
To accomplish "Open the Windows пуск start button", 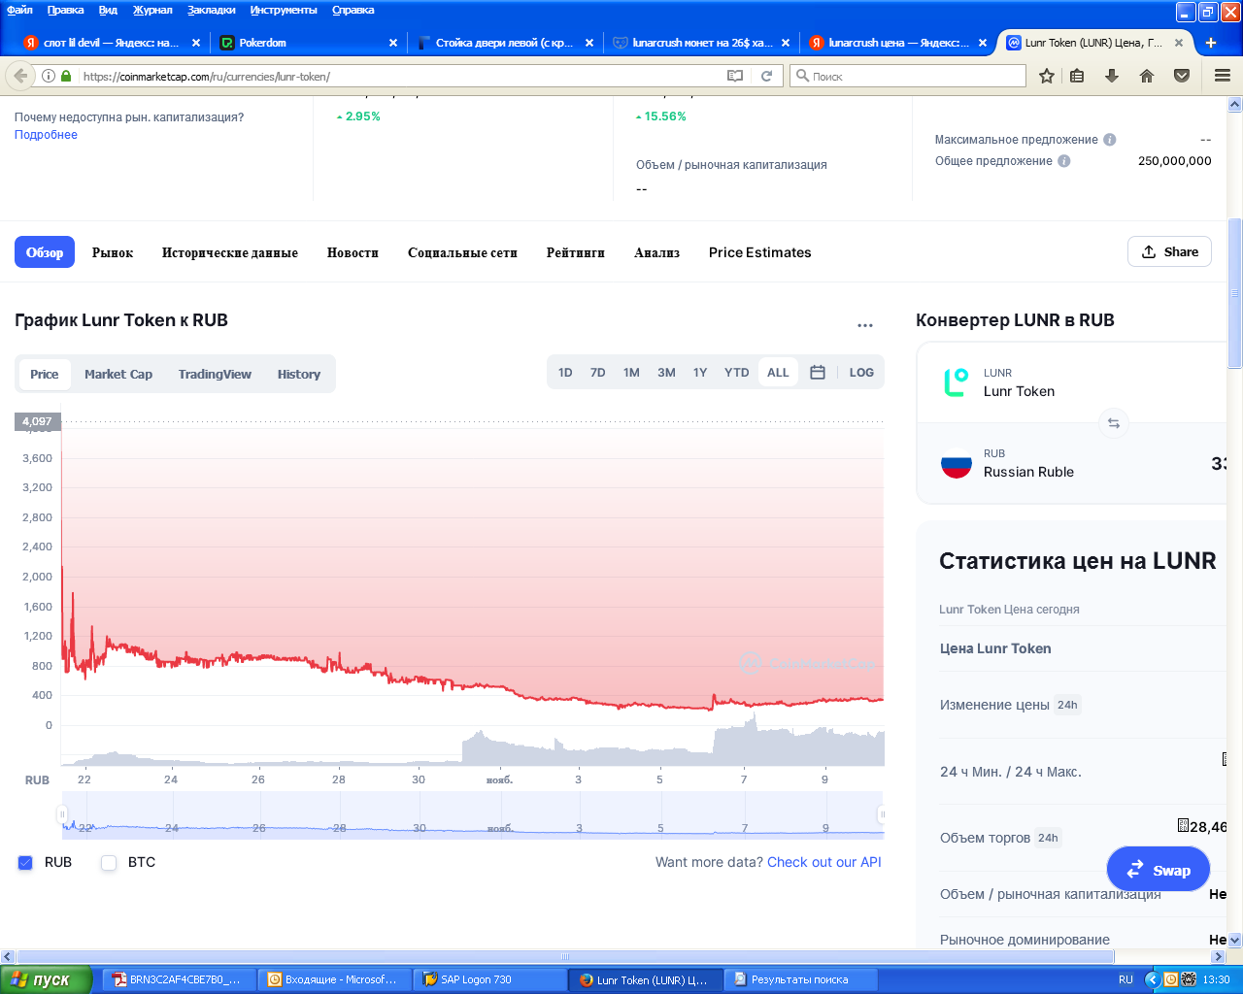I will pyautogui.click(x=46, y=979).
